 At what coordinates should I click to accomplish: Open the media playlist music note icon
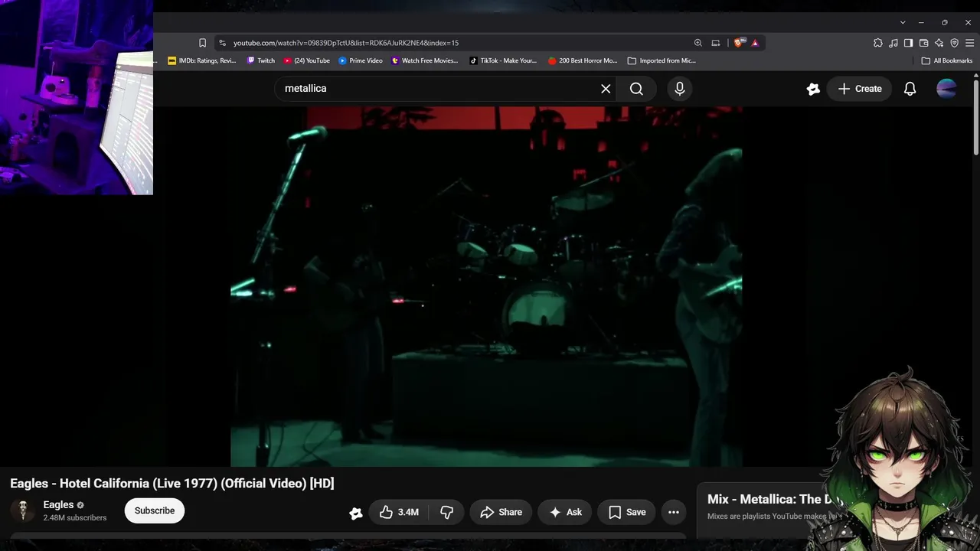click(x=893, y=43)
